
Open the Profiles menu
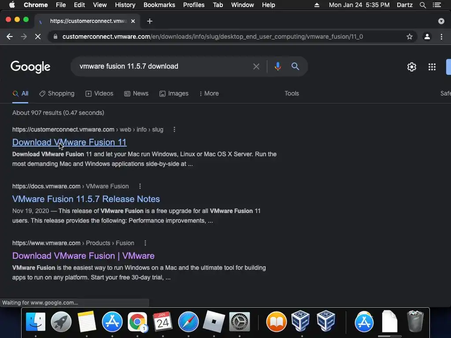coord(194,5)
